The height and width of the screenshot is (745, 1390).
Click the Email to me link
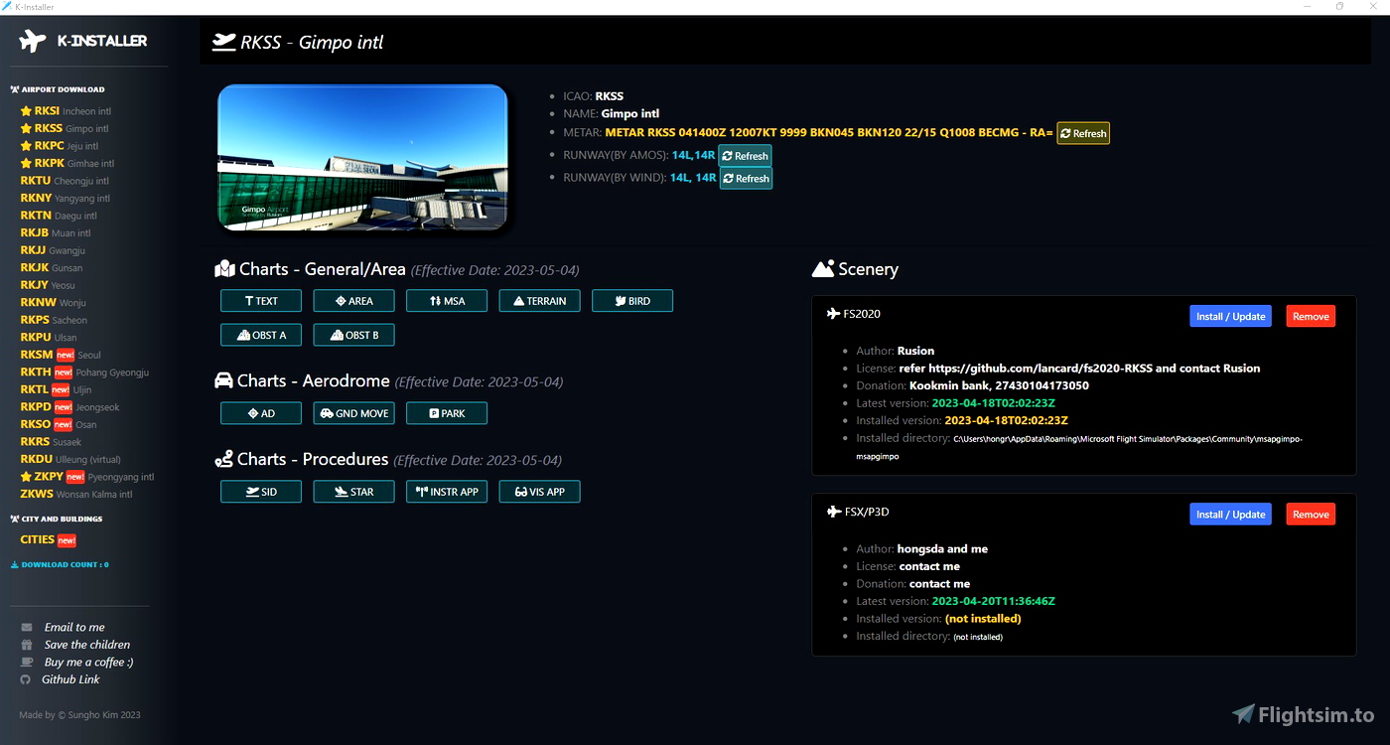pos(74,627)
